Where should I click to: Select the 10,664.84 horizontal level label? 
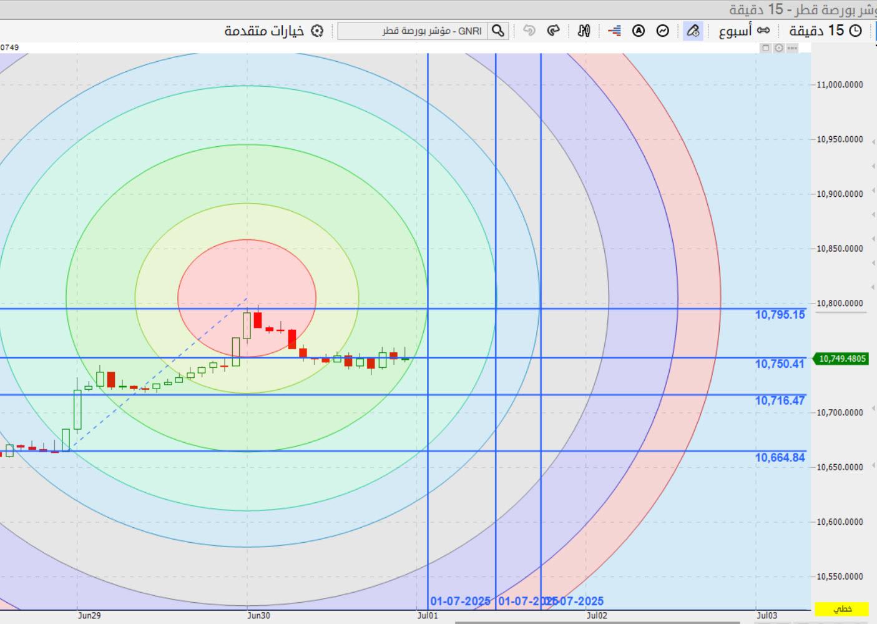pyautogui.click(x=780, y=457)
